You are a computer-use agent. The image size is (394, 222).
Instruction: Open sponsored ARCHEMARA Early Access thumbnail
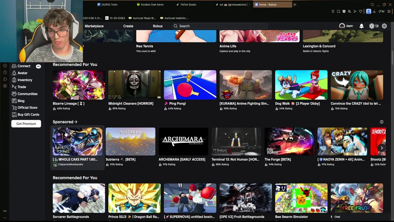[x=183, y=142]
